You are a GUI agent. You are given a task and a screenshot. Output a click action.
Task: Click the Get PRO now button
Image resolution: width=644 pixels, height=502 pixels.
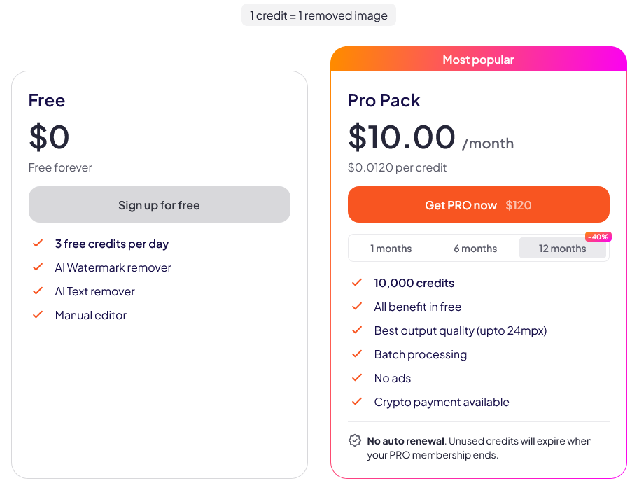click(x=479, y=204)
